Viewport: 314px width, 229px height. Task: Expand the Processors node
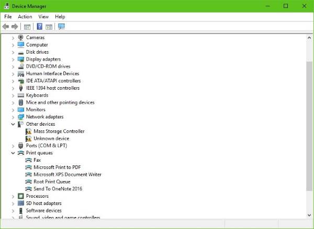pos(13,196)
